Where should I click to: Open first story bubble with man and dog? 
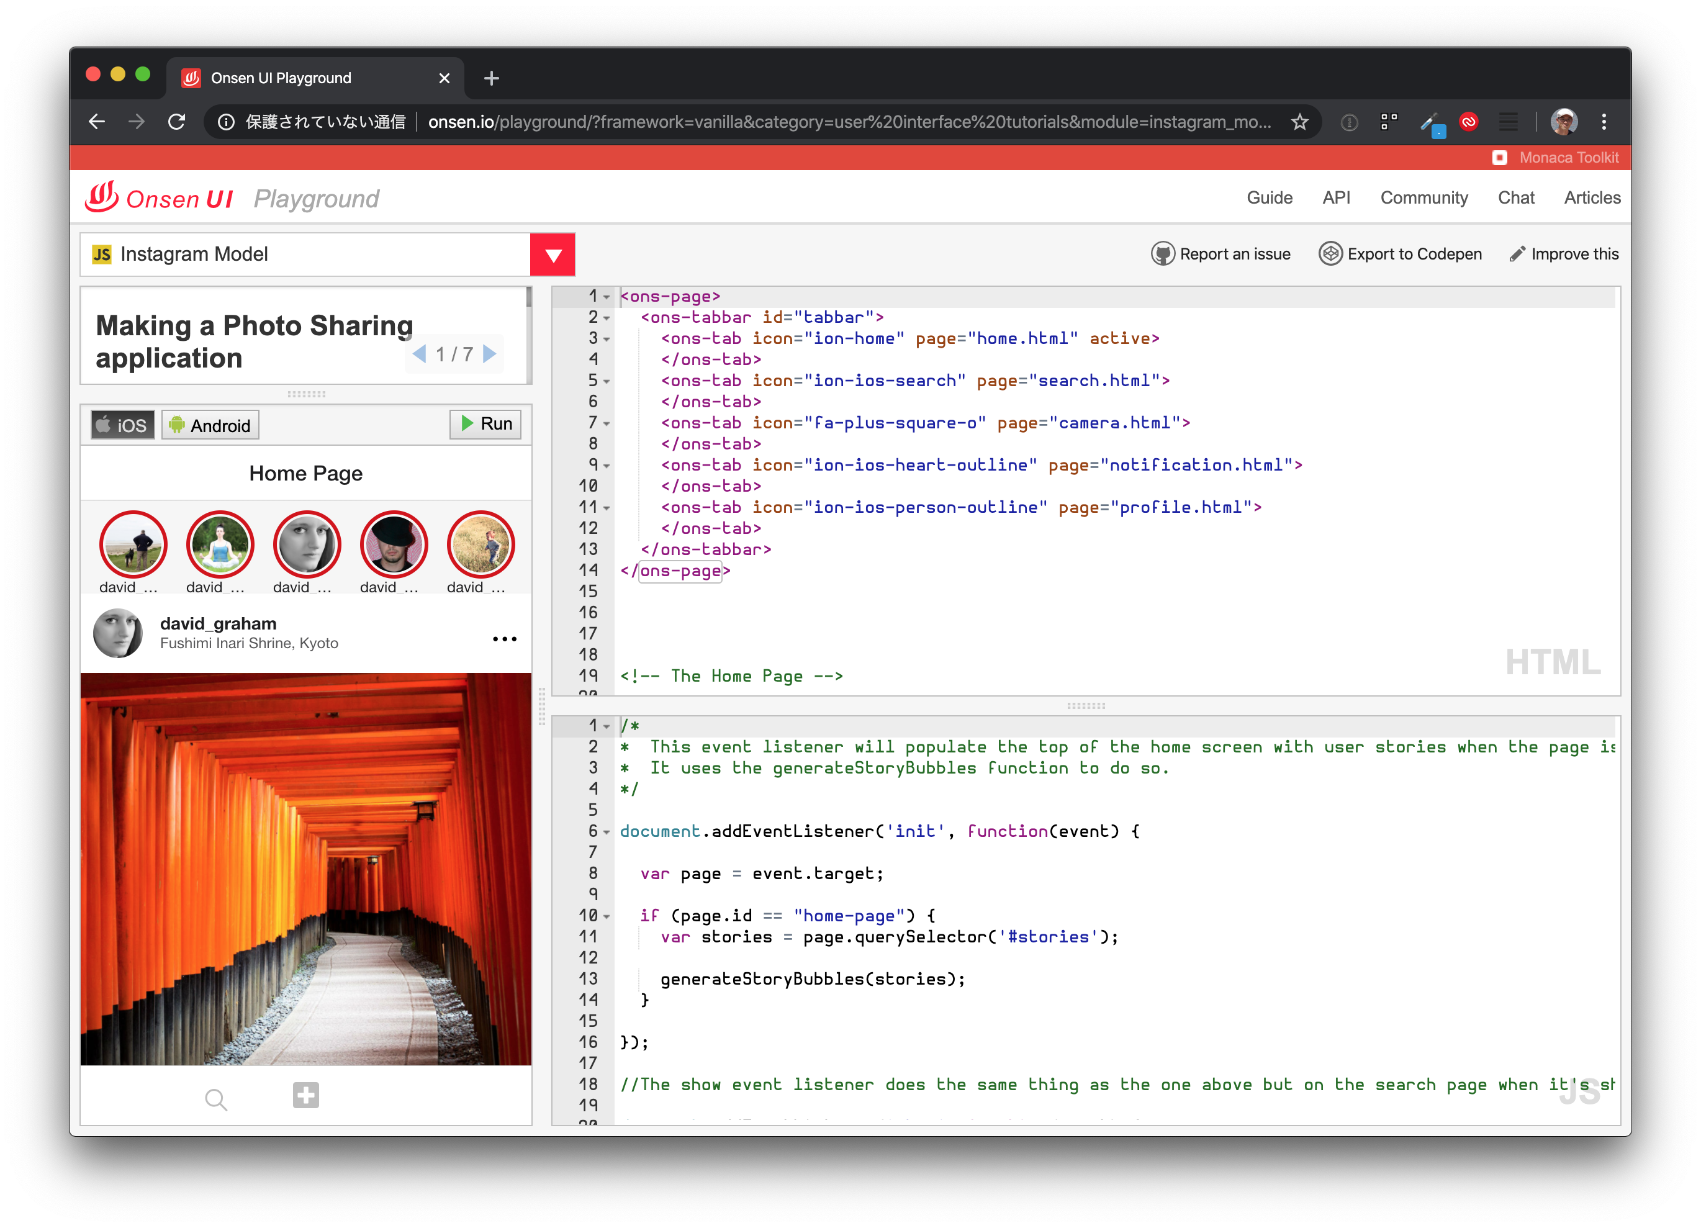click(x=133, y=544)
